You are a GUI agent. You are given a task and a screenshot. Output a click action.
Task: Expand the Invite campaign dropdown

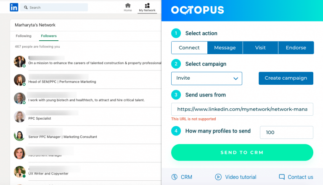point(207,78)
